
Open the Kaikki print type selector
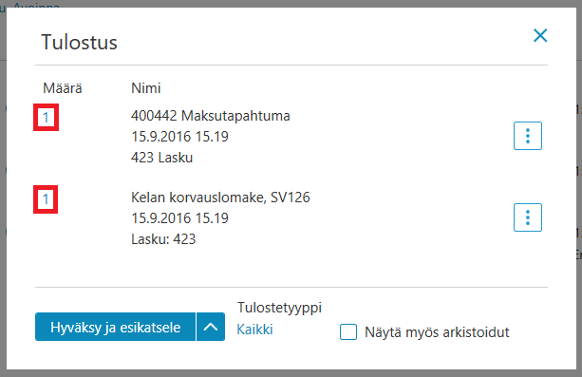point(254,330)
